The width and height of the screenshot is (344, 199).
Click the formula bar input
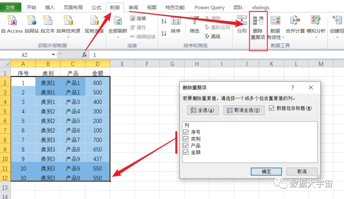(x=216, y=55)
